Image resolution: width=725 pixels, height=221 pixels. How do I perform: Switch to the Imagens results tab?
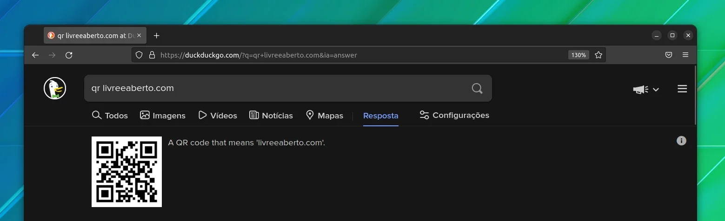click(x=163, y=115)
